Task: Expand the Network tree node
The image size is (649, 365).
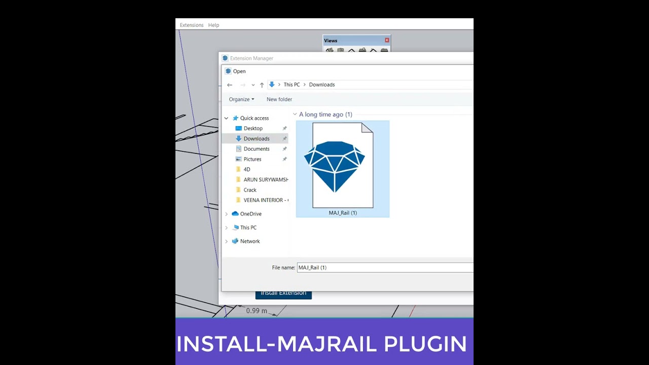Action: [226, 241]
